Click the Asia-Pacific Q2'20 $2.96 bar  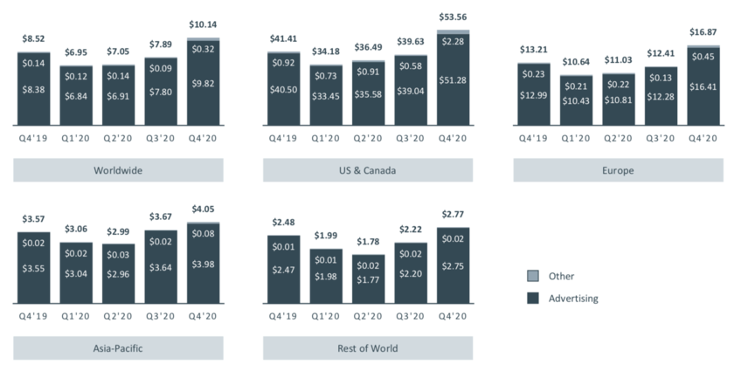point(119,274)
